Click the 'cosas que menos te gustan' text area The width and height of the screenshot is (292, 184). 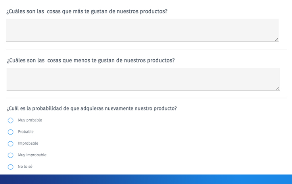click(x=143, y=79)
